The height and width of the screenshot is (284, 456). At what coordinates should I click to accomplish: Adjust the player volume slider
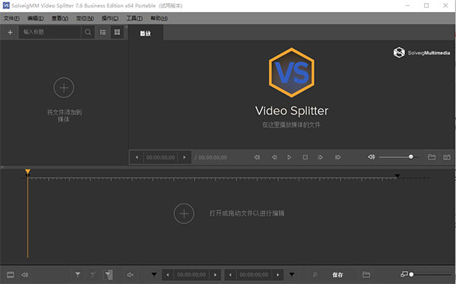tap(399, 157)
